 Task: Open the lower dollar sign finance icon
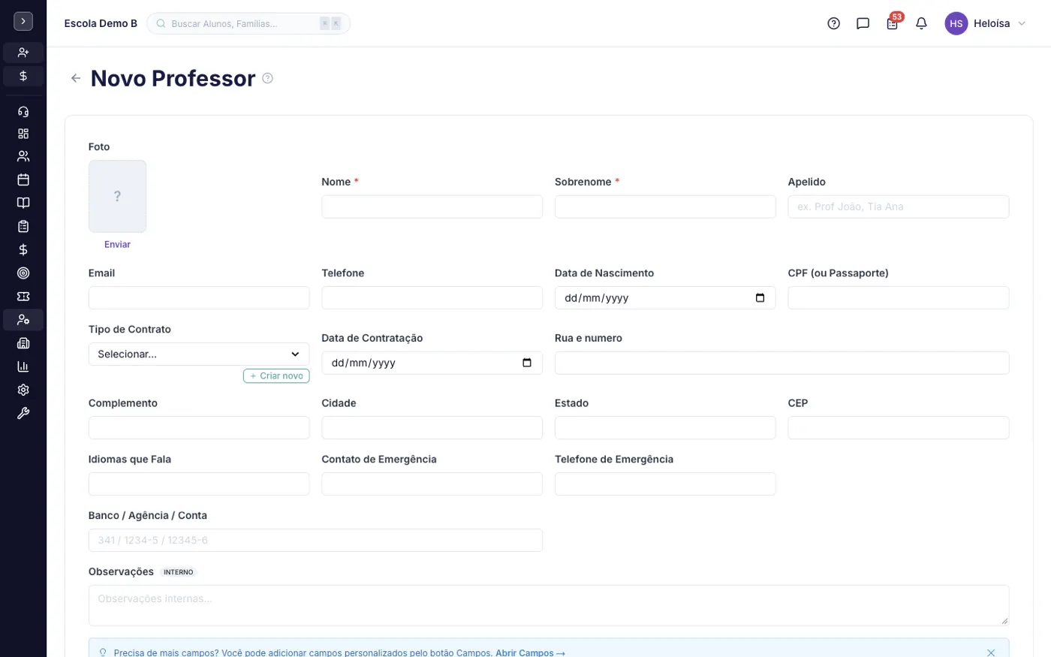point(23,249)
